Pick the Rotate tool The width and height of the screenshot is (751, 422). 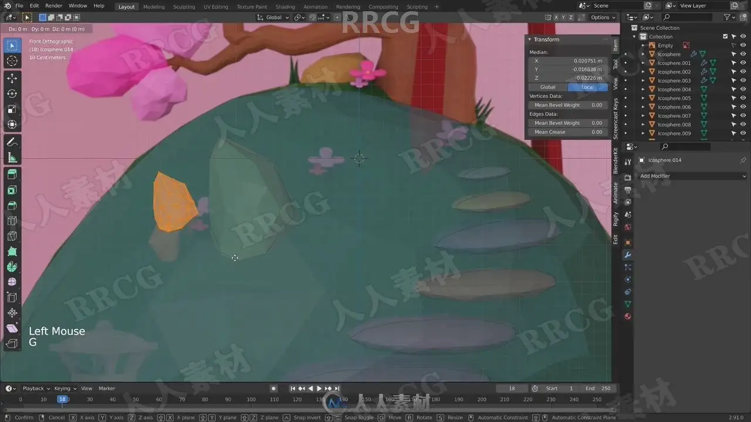[x=12, y=94]
